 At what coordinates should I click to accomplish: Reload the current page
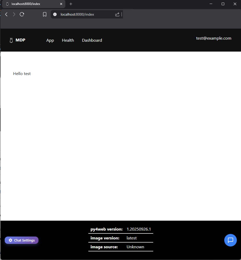tap(22, 14)
